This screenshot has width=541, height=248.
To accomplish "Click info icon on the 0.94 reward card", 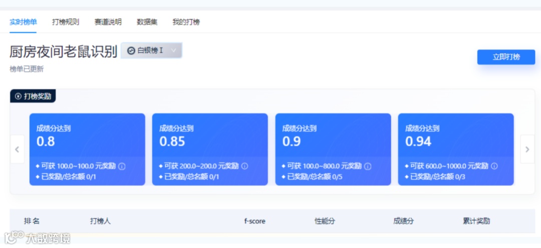I will pyautogui.click(x=494, y=166).
